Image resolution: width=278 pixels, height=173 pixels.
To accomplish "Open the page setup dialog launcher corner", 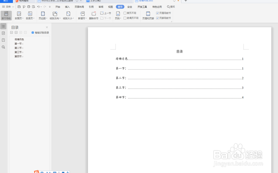I will pyautogui.click(x=171, y=21).
